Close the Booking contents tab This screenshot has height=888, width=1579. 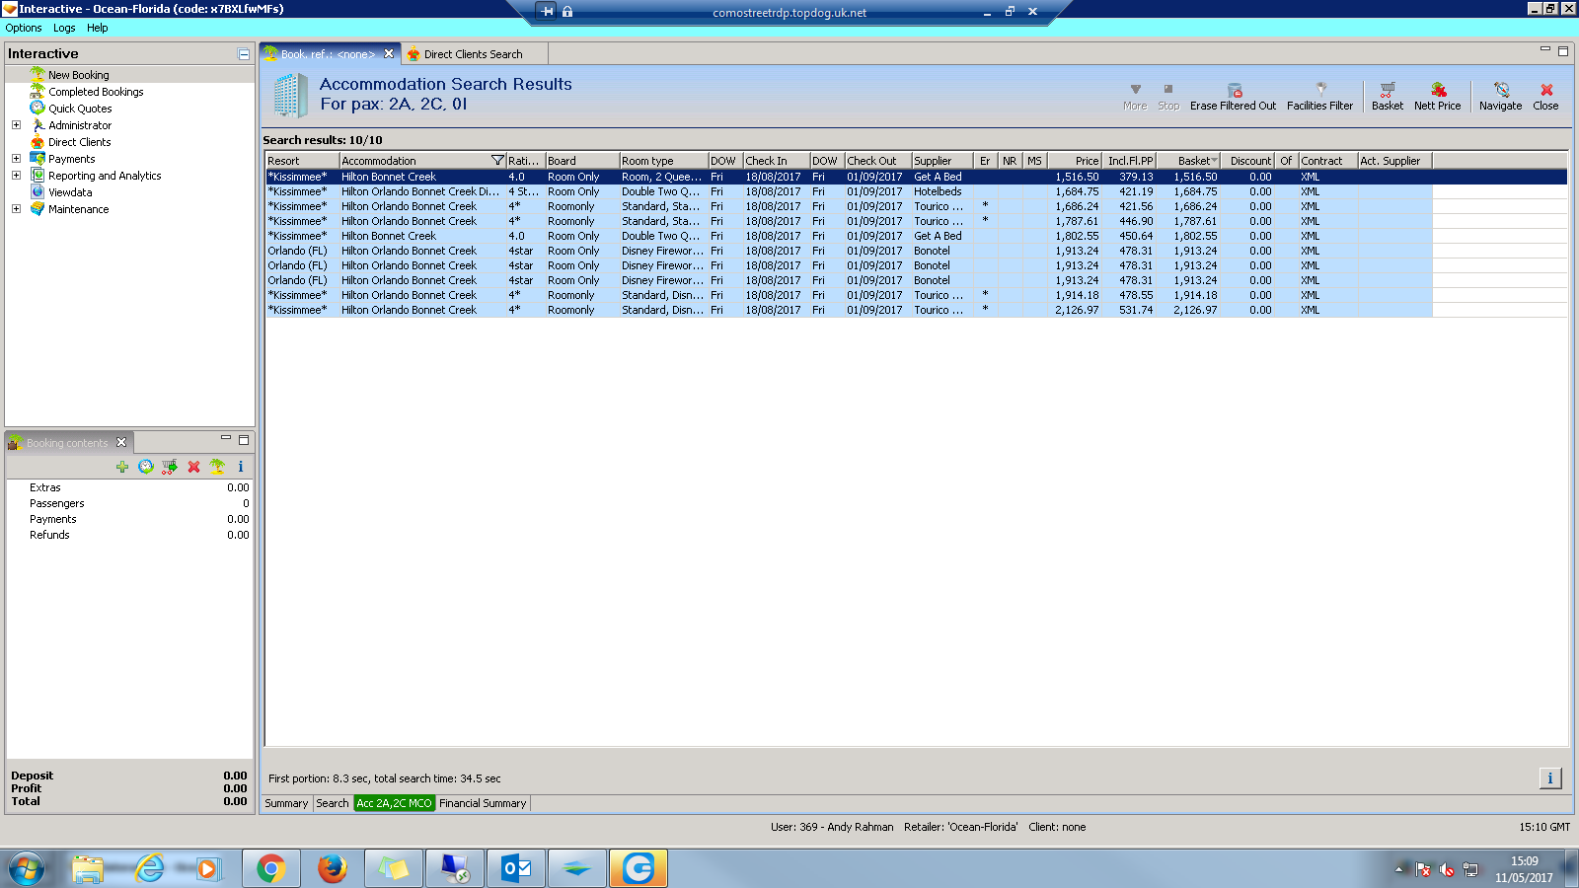point(121,442)
